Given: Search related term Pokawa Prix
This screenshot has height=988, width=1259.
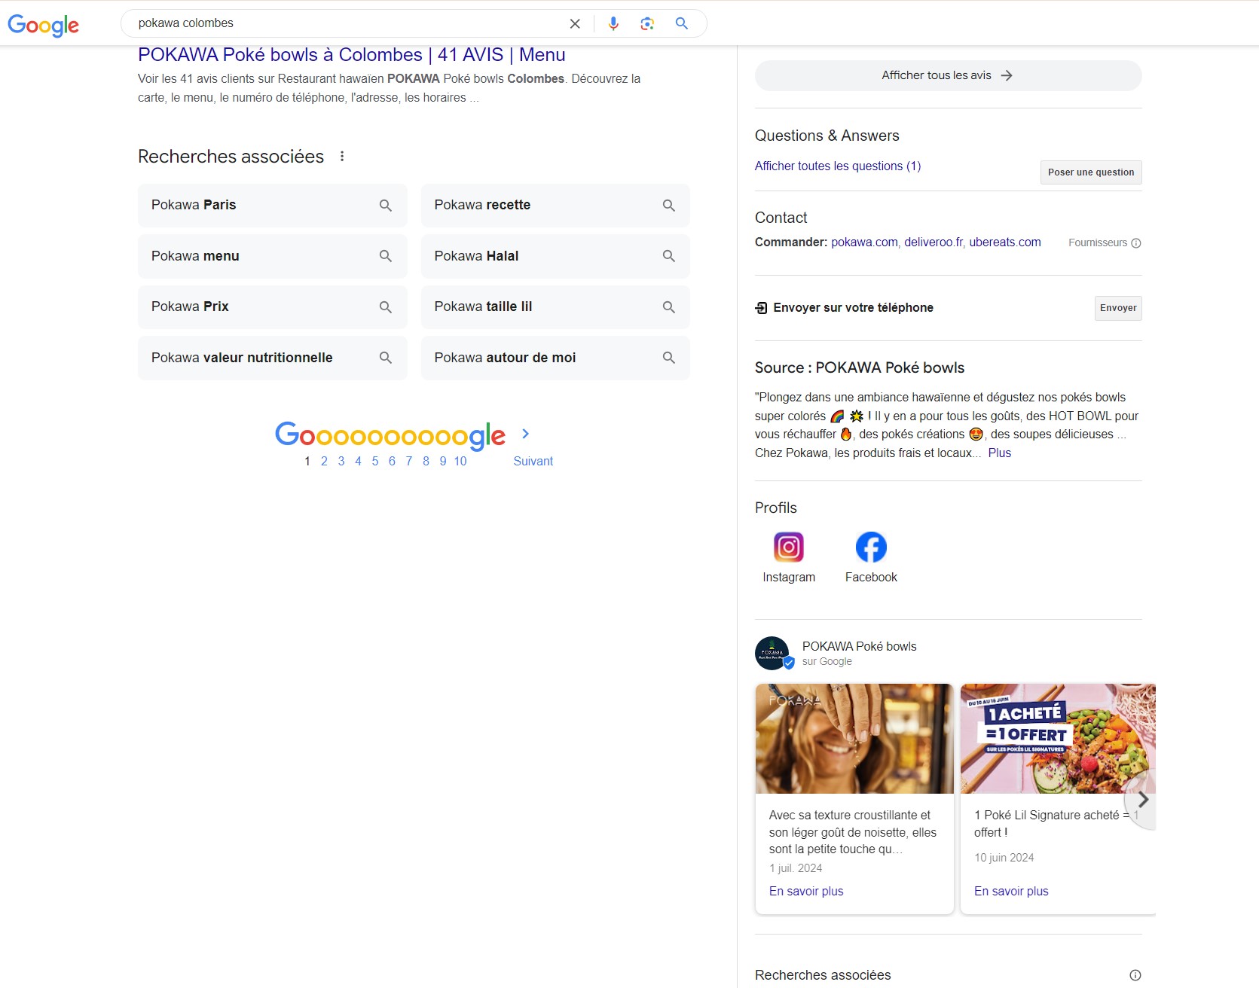Looking at the screenshot, I should point(272,306).
